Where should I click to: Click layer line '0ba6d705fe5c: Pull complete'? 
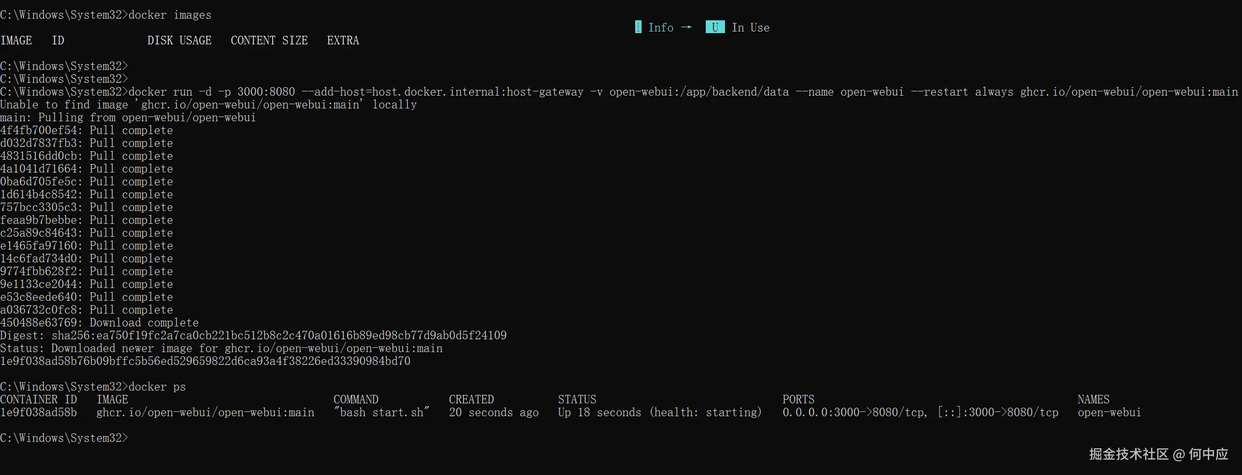pos(87,182)
